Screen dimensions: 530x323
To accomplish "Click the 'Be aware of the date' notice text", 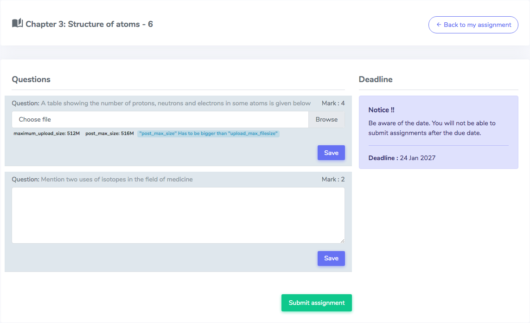I will [432, 128].
